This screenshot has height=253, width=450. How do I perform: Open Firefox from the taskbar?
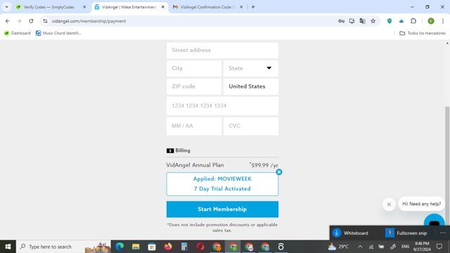tap(168, 247)
